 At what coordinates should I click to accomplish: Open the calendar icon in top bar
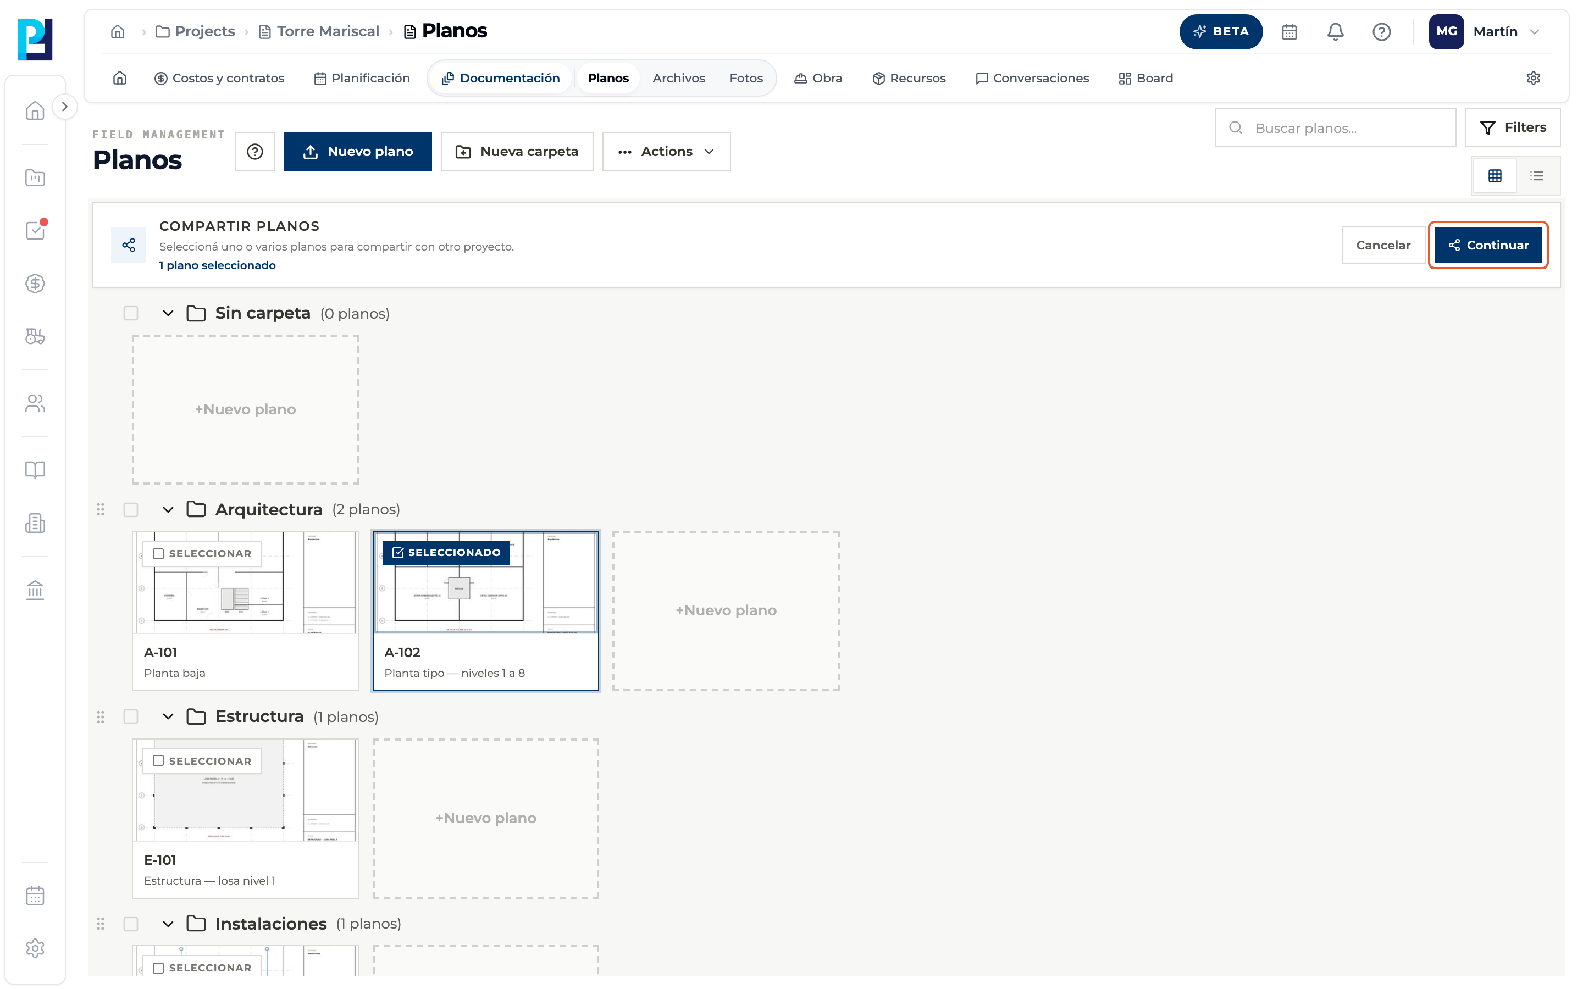point(1289,31)
